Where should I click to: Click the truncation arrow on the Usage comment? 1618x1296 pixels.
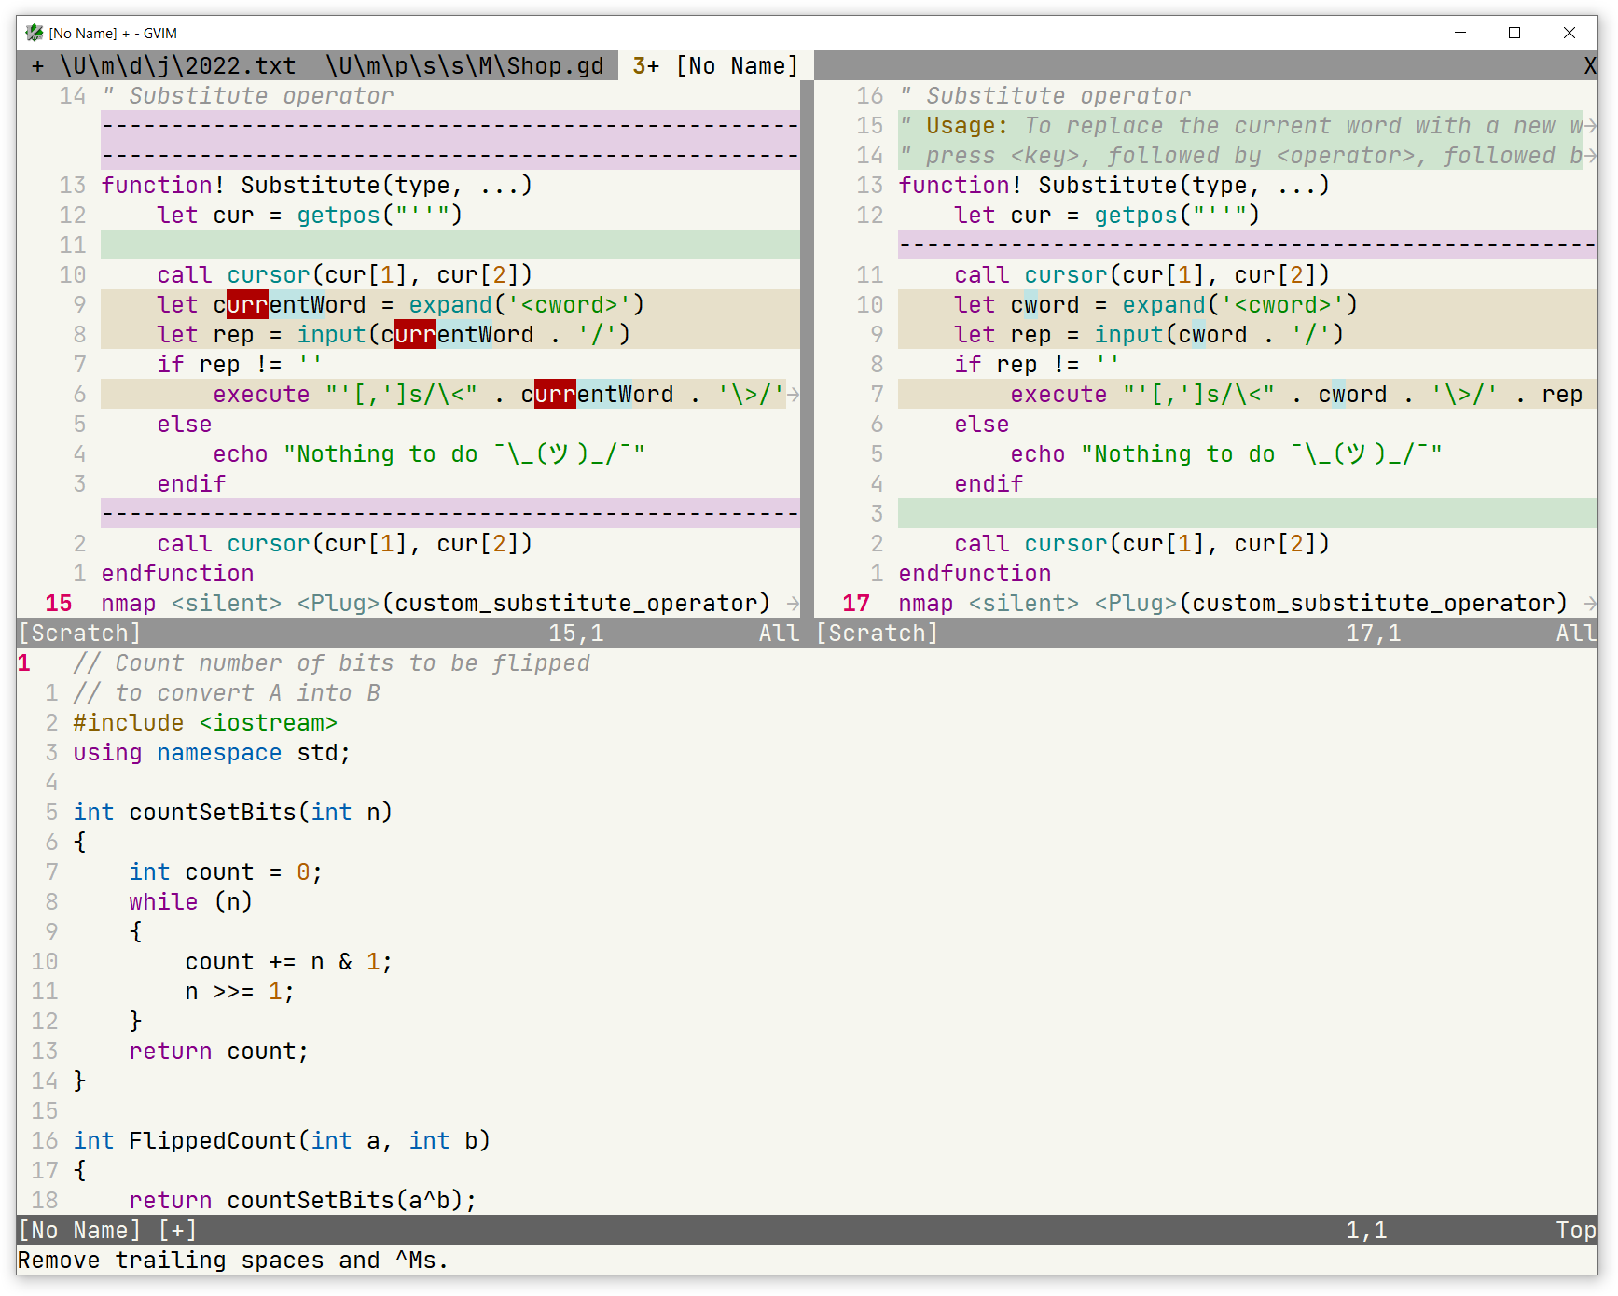tap(1591, 125)
